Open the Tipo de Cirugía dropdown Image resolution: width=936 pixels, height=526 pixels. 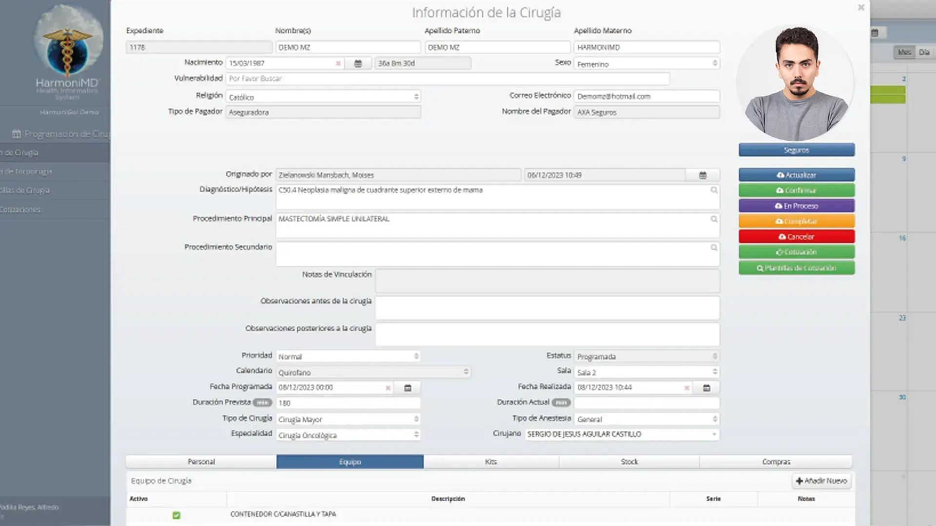pyautogui.click(x=348, y=419)
